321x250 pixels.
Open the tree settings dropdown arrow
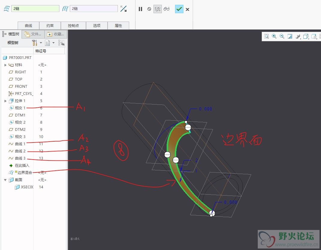(41, 43)
